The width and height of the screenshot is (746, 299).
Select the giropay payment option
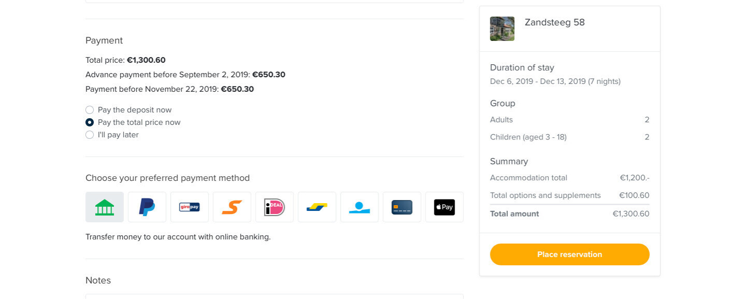[189, 207]
